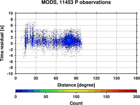140x105 pixels.
Task: Click the 'Time residual [s]' y-axis label
Action: (x=2, y=43)
